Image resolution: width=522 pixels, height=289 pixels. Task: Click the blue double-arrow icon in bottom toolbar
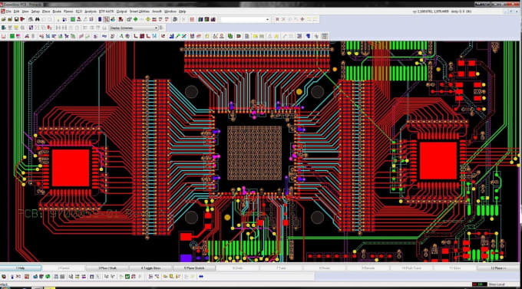click(201, 277)
